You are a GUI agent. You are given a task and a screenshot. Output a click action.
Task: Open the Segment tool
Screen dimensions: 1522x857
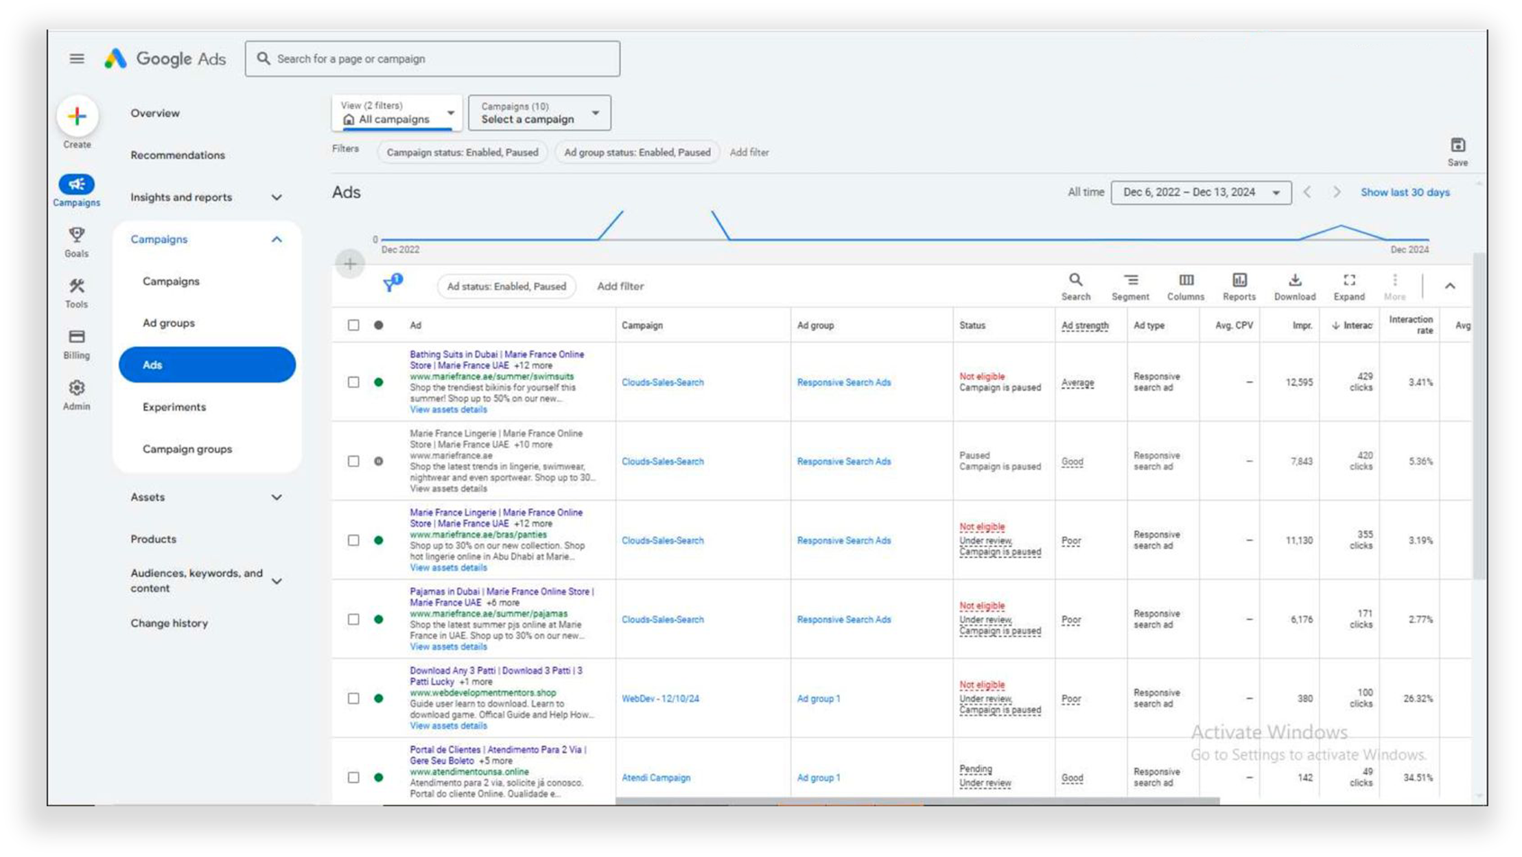pos(1130,287)
